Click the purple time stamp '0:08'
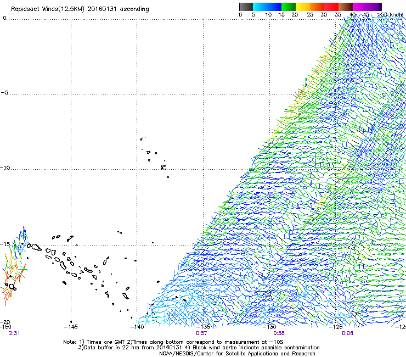Image resolution: width=406 pixels, height=357 pixels. (x=347, y=333)
